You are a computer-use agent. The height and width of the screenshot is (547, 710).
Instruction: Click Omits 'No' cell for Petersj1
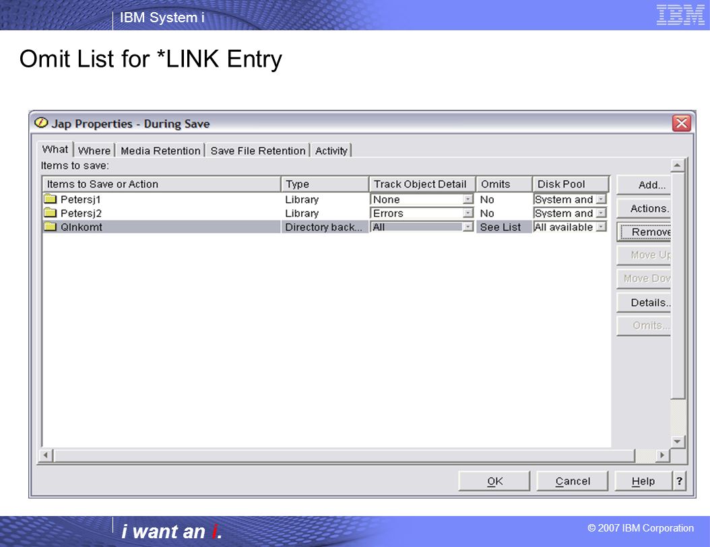pyautogui.click(x=487, y=199)
